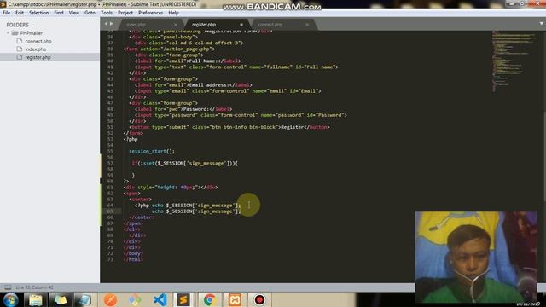Click the closing </html> tag line

pyautogui.click(x=133, y=259)
